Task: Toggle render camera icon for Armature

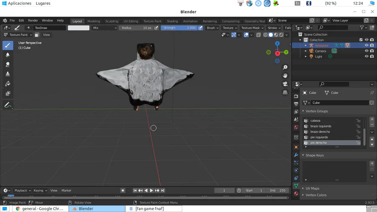Action: tap(372, 45)
